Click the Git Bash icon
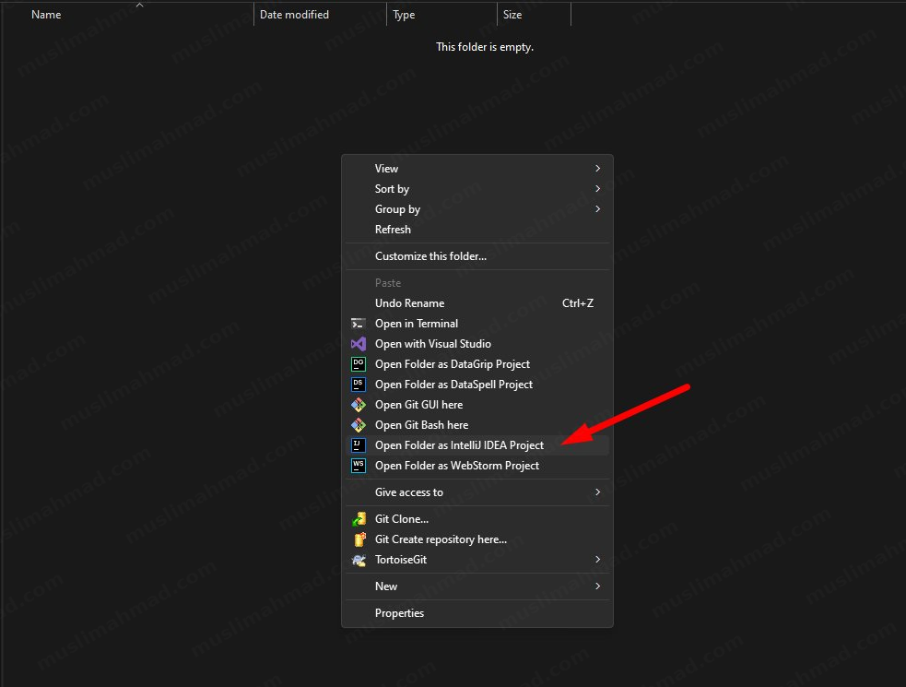 tap(359, 425)
